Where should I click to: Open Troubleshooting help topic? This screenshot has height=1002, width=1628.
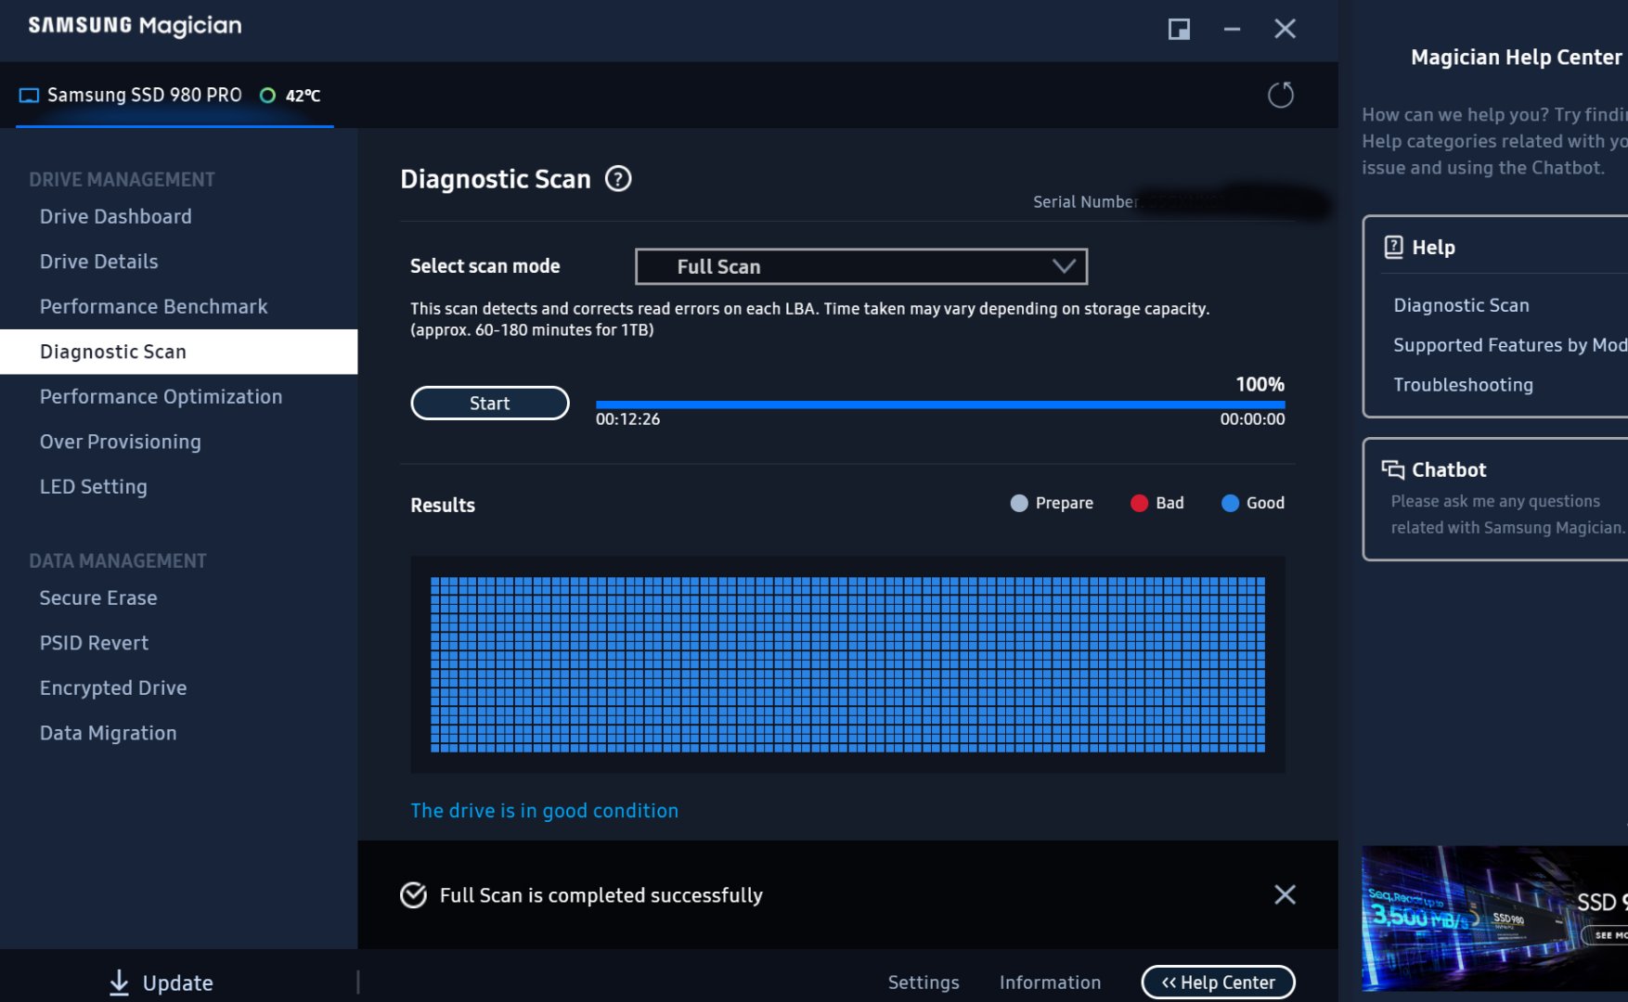pyautogui.click(x=1464, y=385)
